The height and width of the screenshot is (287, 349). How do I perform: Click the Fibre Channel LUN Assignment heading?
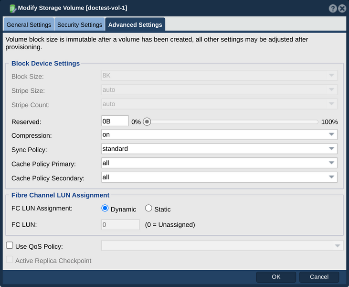[60, 195]
